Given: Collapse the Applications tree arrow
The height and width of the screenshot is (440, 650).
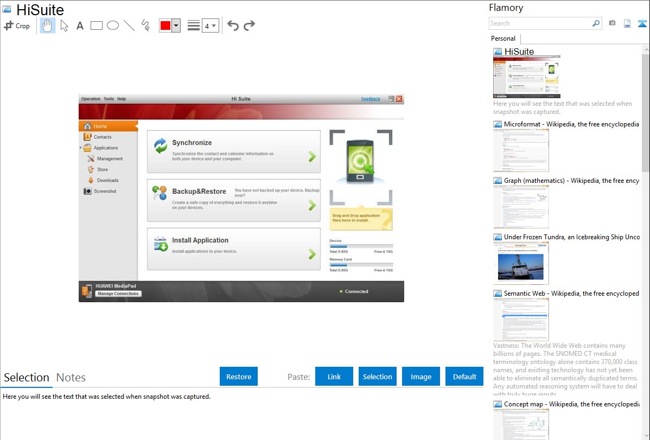Looking at the screenshot, I should coord(80,148).
